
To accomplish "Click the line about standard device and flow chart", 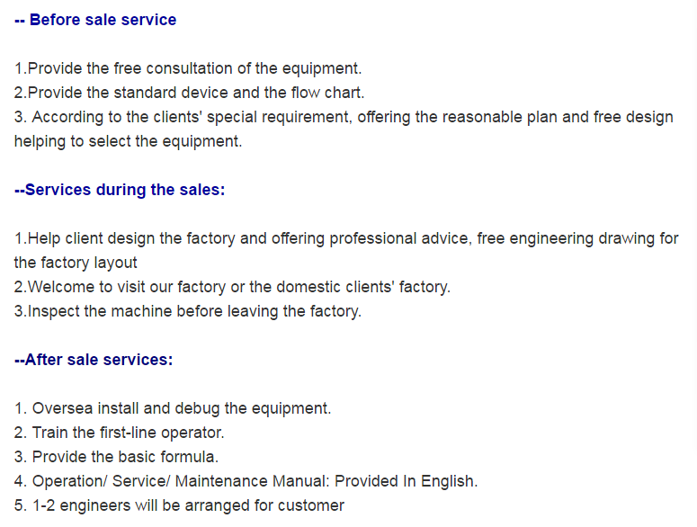I will click(190, 93).
